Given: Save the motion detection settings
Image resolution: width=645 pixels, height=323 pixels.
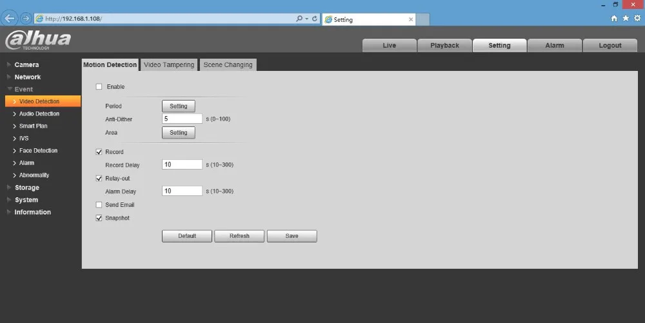Looking at the screenshot, I should (x=292, y=236).
